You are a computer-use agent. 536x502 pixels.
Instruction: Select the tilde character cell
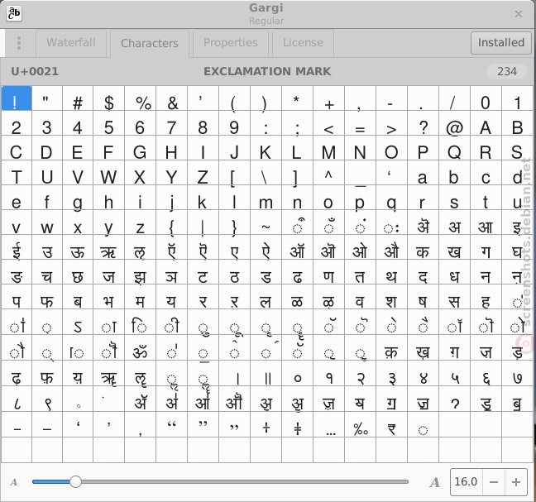[266, 222]
